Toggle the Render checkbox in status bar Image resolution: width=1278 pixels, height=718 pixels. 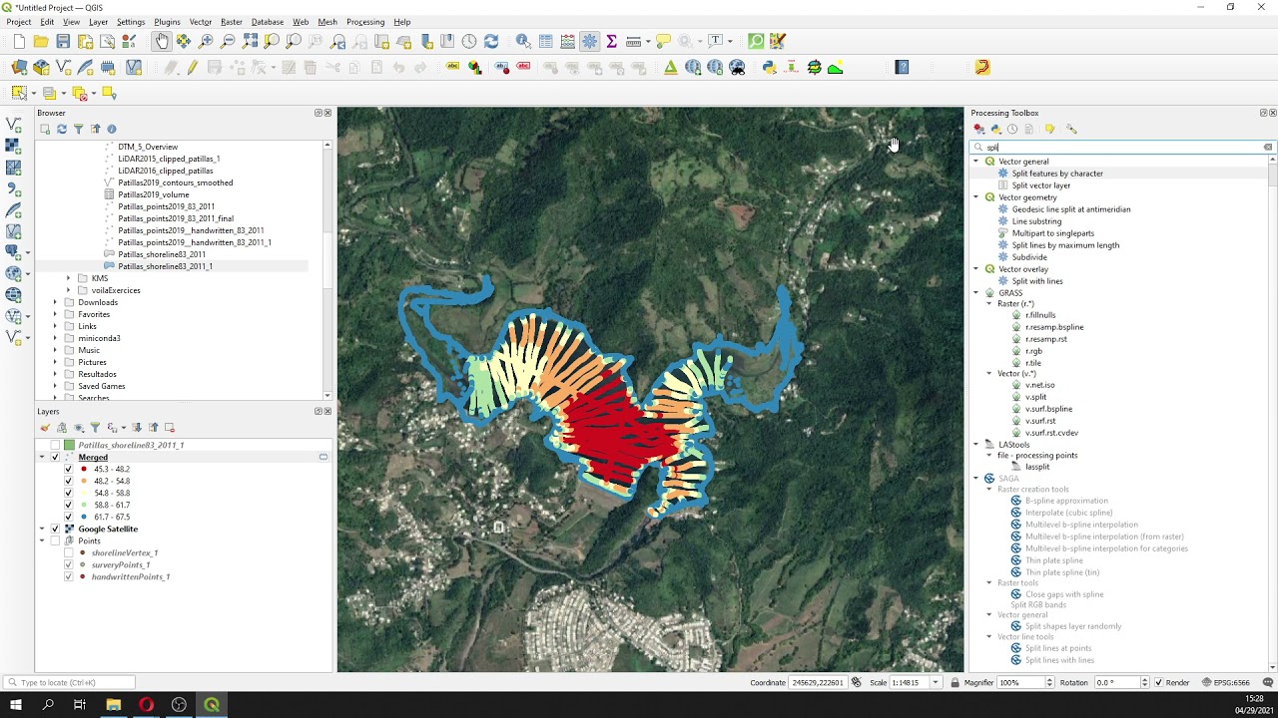tap(1158, 682)
